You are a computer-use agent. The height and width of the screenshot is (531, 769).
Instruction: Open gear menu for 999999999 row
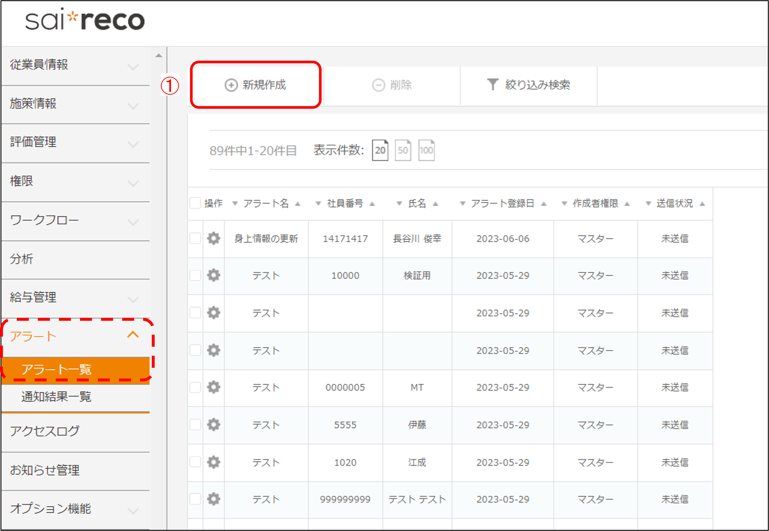(x=214, y=499)
